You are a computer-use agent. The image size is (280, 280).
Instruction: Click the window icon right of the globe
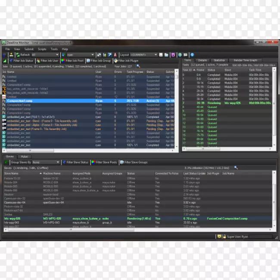185,55
